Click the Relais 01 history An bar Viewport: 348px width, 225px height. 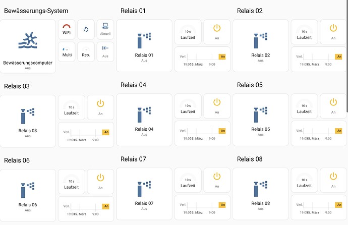(222, 57)
